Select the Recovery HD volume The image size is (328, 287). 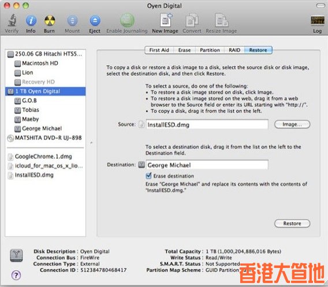45,82
